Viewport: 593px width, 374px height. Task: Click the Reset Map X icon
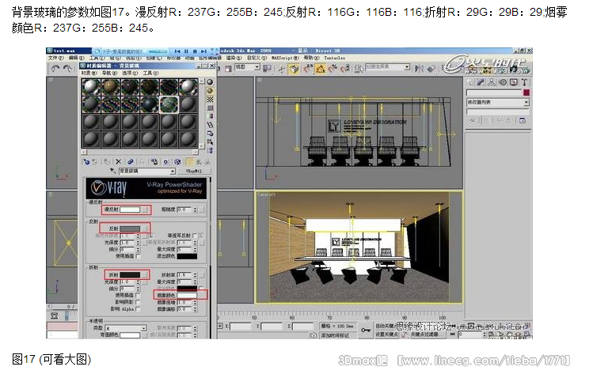(119, 162)
